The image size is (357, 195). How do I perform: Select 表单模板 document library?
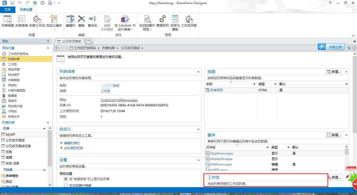pos(12,176)
